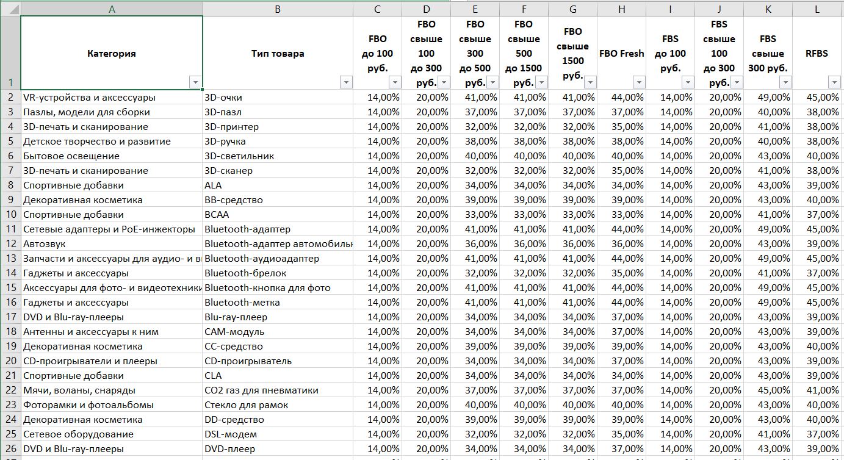This screenshot has height=460, width=844.
Task: Click the Bluetooth-брелок cell
Action: coord(278,273)
